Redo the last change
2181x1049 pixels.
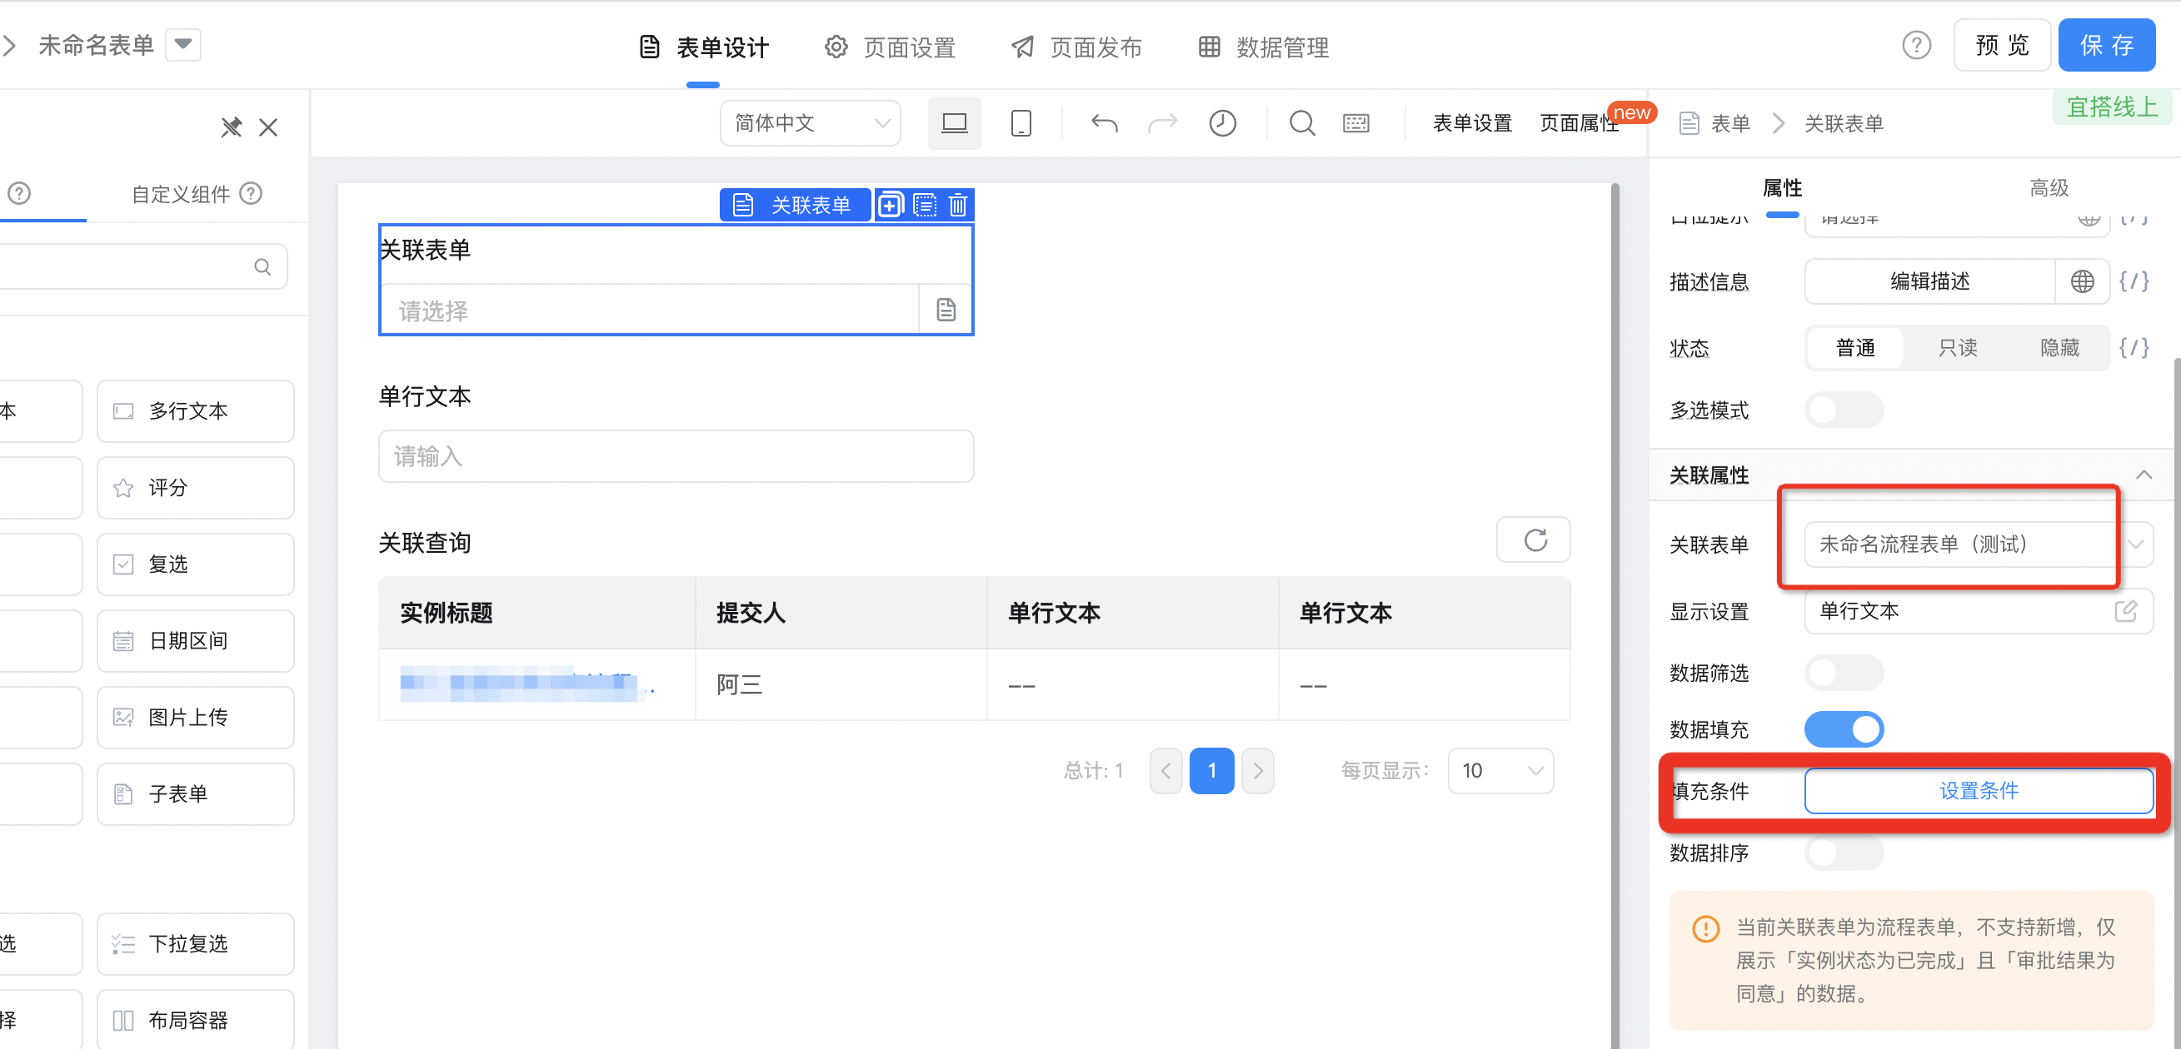1162,123
